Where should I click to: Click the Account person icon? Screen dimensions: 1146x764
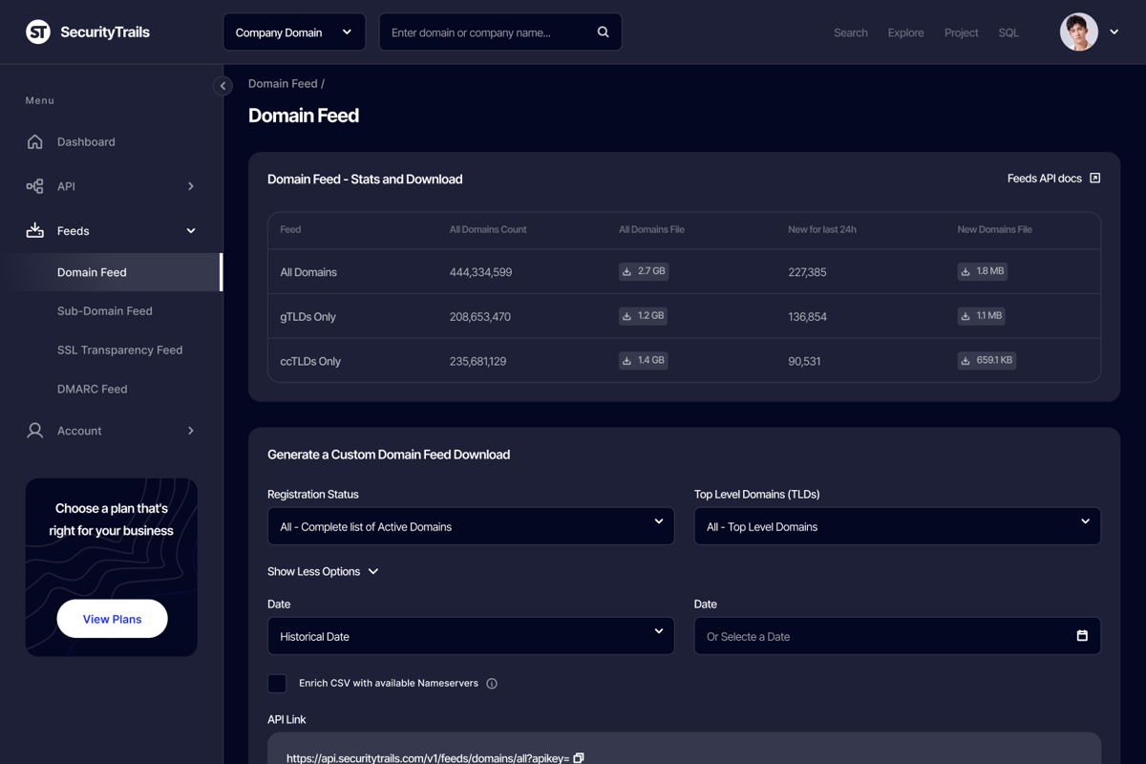point(35,431)
